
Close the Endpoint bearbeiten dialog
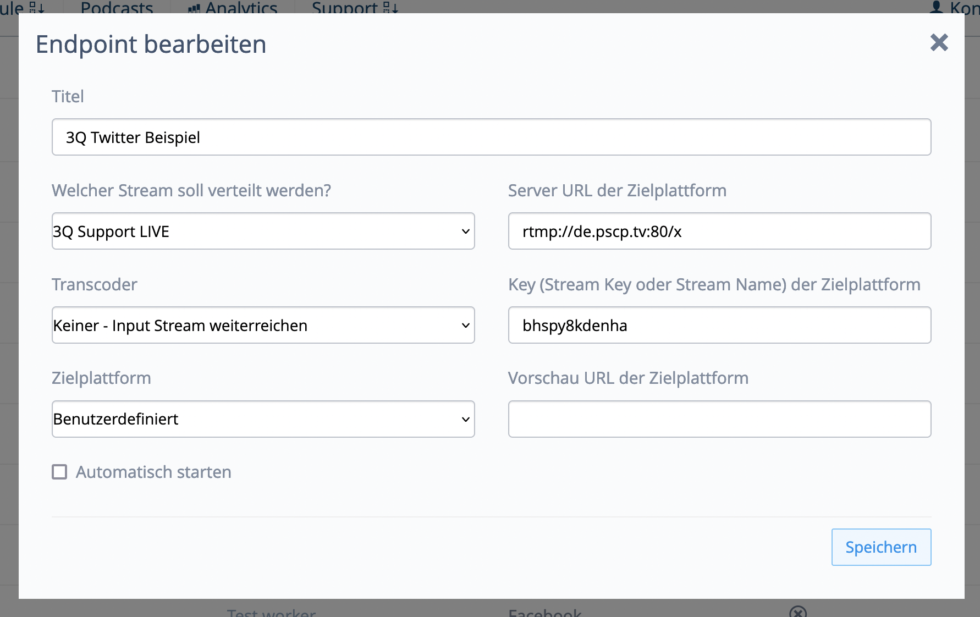(x=939, y=42)
